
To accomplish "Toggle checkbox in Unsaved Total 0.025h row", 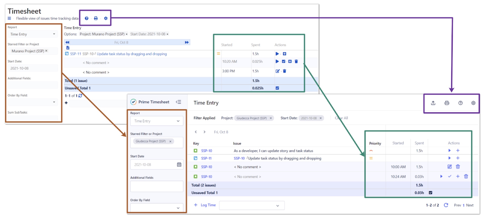I will (277, 88).
